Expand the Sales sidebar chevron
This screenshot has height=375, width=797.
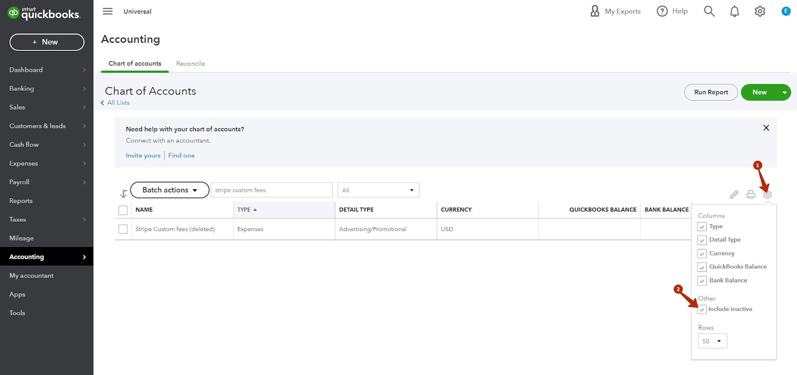[x=84, y=108]
